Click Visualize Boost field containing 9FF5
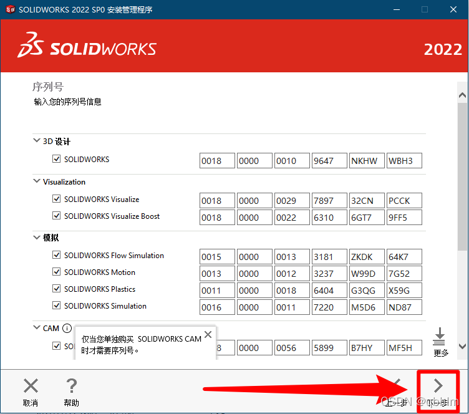 404,218
